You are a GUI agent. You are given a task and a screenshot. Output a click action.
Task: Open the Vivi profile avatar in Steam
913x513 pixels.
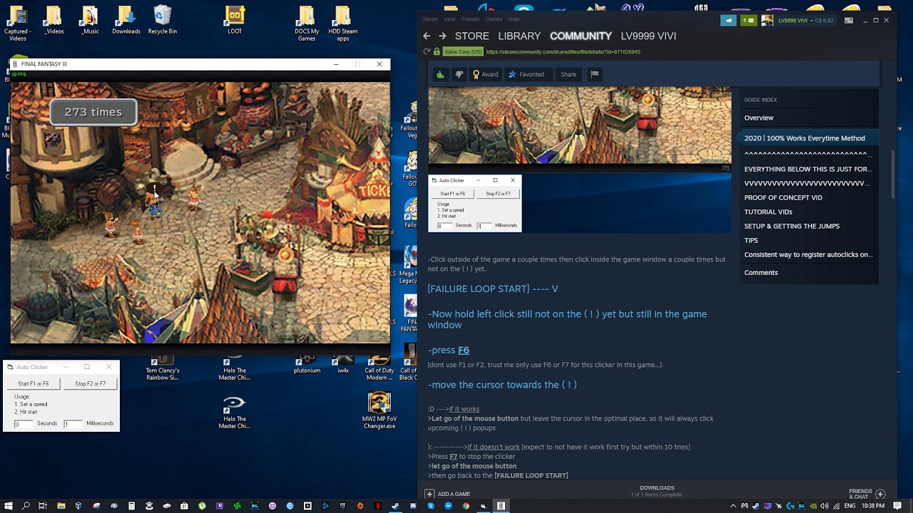coord(767,21)
